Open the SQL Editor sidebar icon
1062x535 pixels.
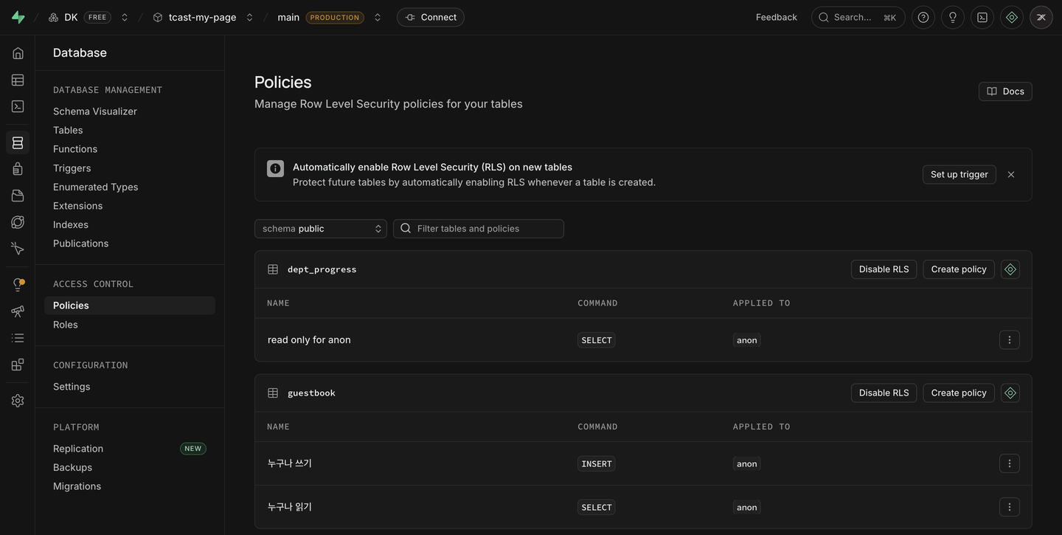click(x=18, y=106)
